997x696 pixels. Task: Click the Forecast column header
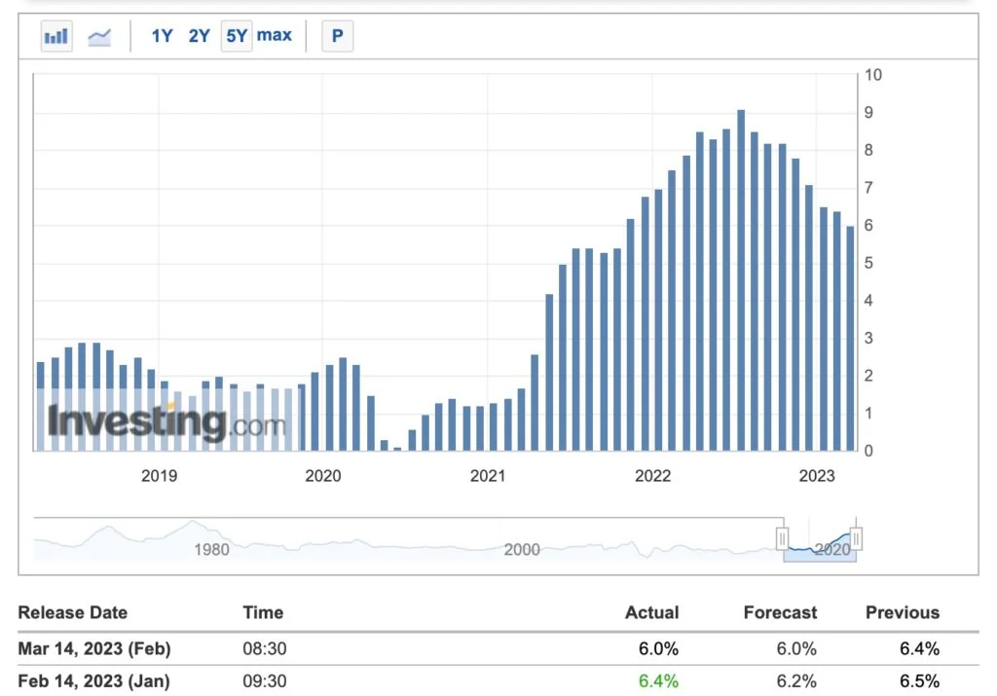click(780, 612)
